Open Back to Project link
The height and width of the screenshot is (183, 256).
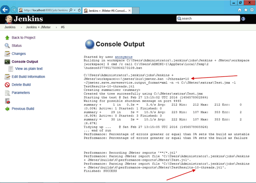24,38
